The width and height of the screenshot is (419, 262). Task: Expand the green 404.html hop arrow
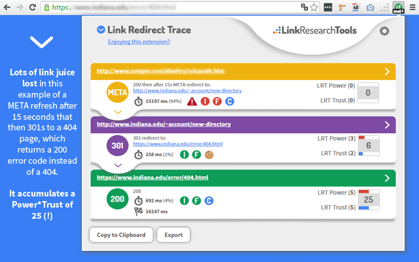coord(386,178)
